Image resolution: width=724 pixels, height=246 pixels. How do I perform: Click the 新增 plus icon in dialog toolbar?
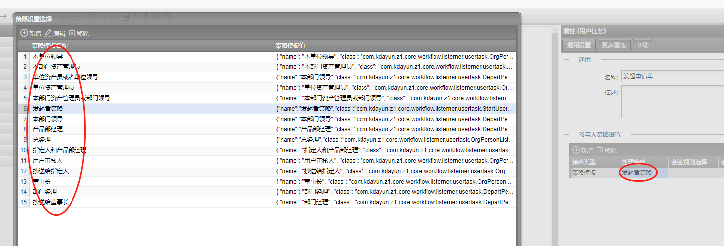(24, 33)
